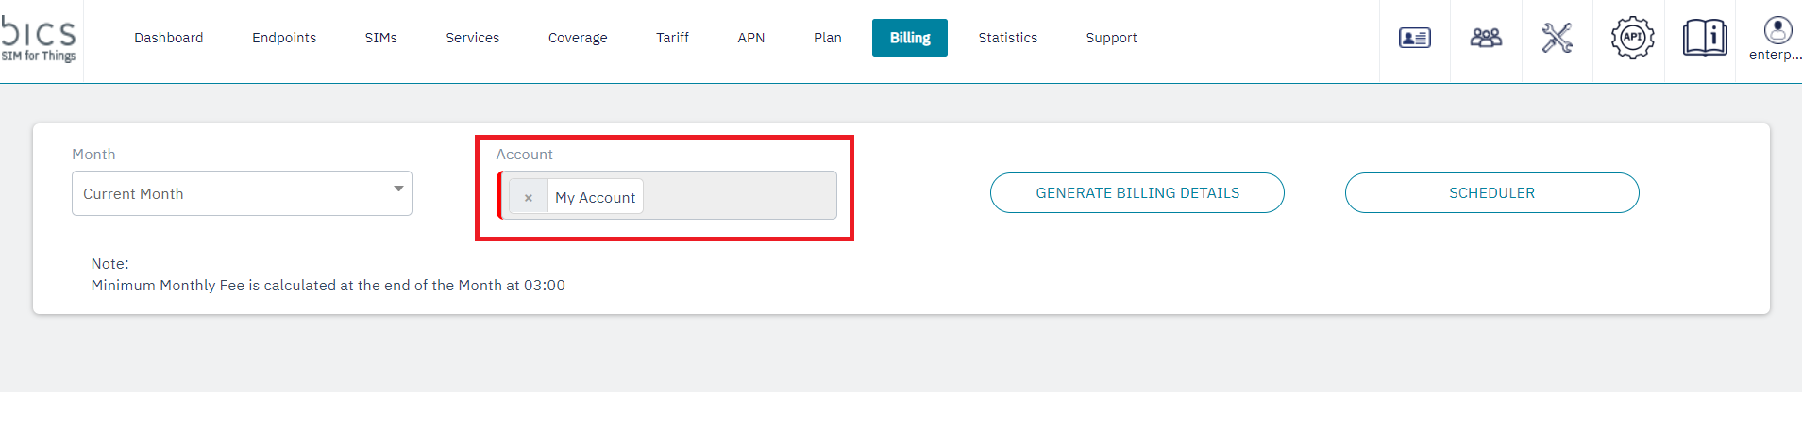Image resolution: width=1802 pixels, height=427 pixels.
Task: Go to the Statistics page
Action: (x=1007, y=38)
